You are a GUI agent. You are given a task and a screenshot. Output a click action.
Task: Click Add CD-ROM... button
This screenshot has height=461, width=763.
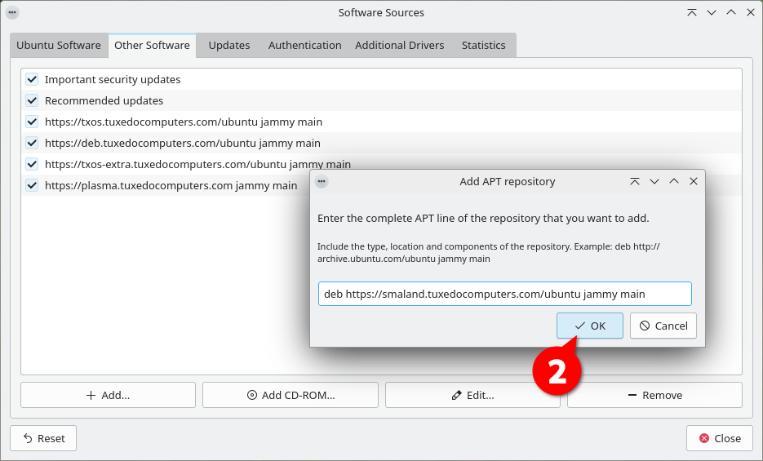pyautogui.click(x=291, y=395)
